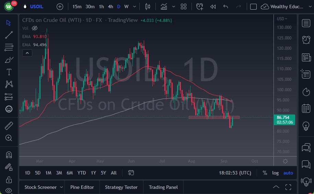
Task: Open the Pine Editor tab
Action: pyautogui.click(x=82, y=187)
